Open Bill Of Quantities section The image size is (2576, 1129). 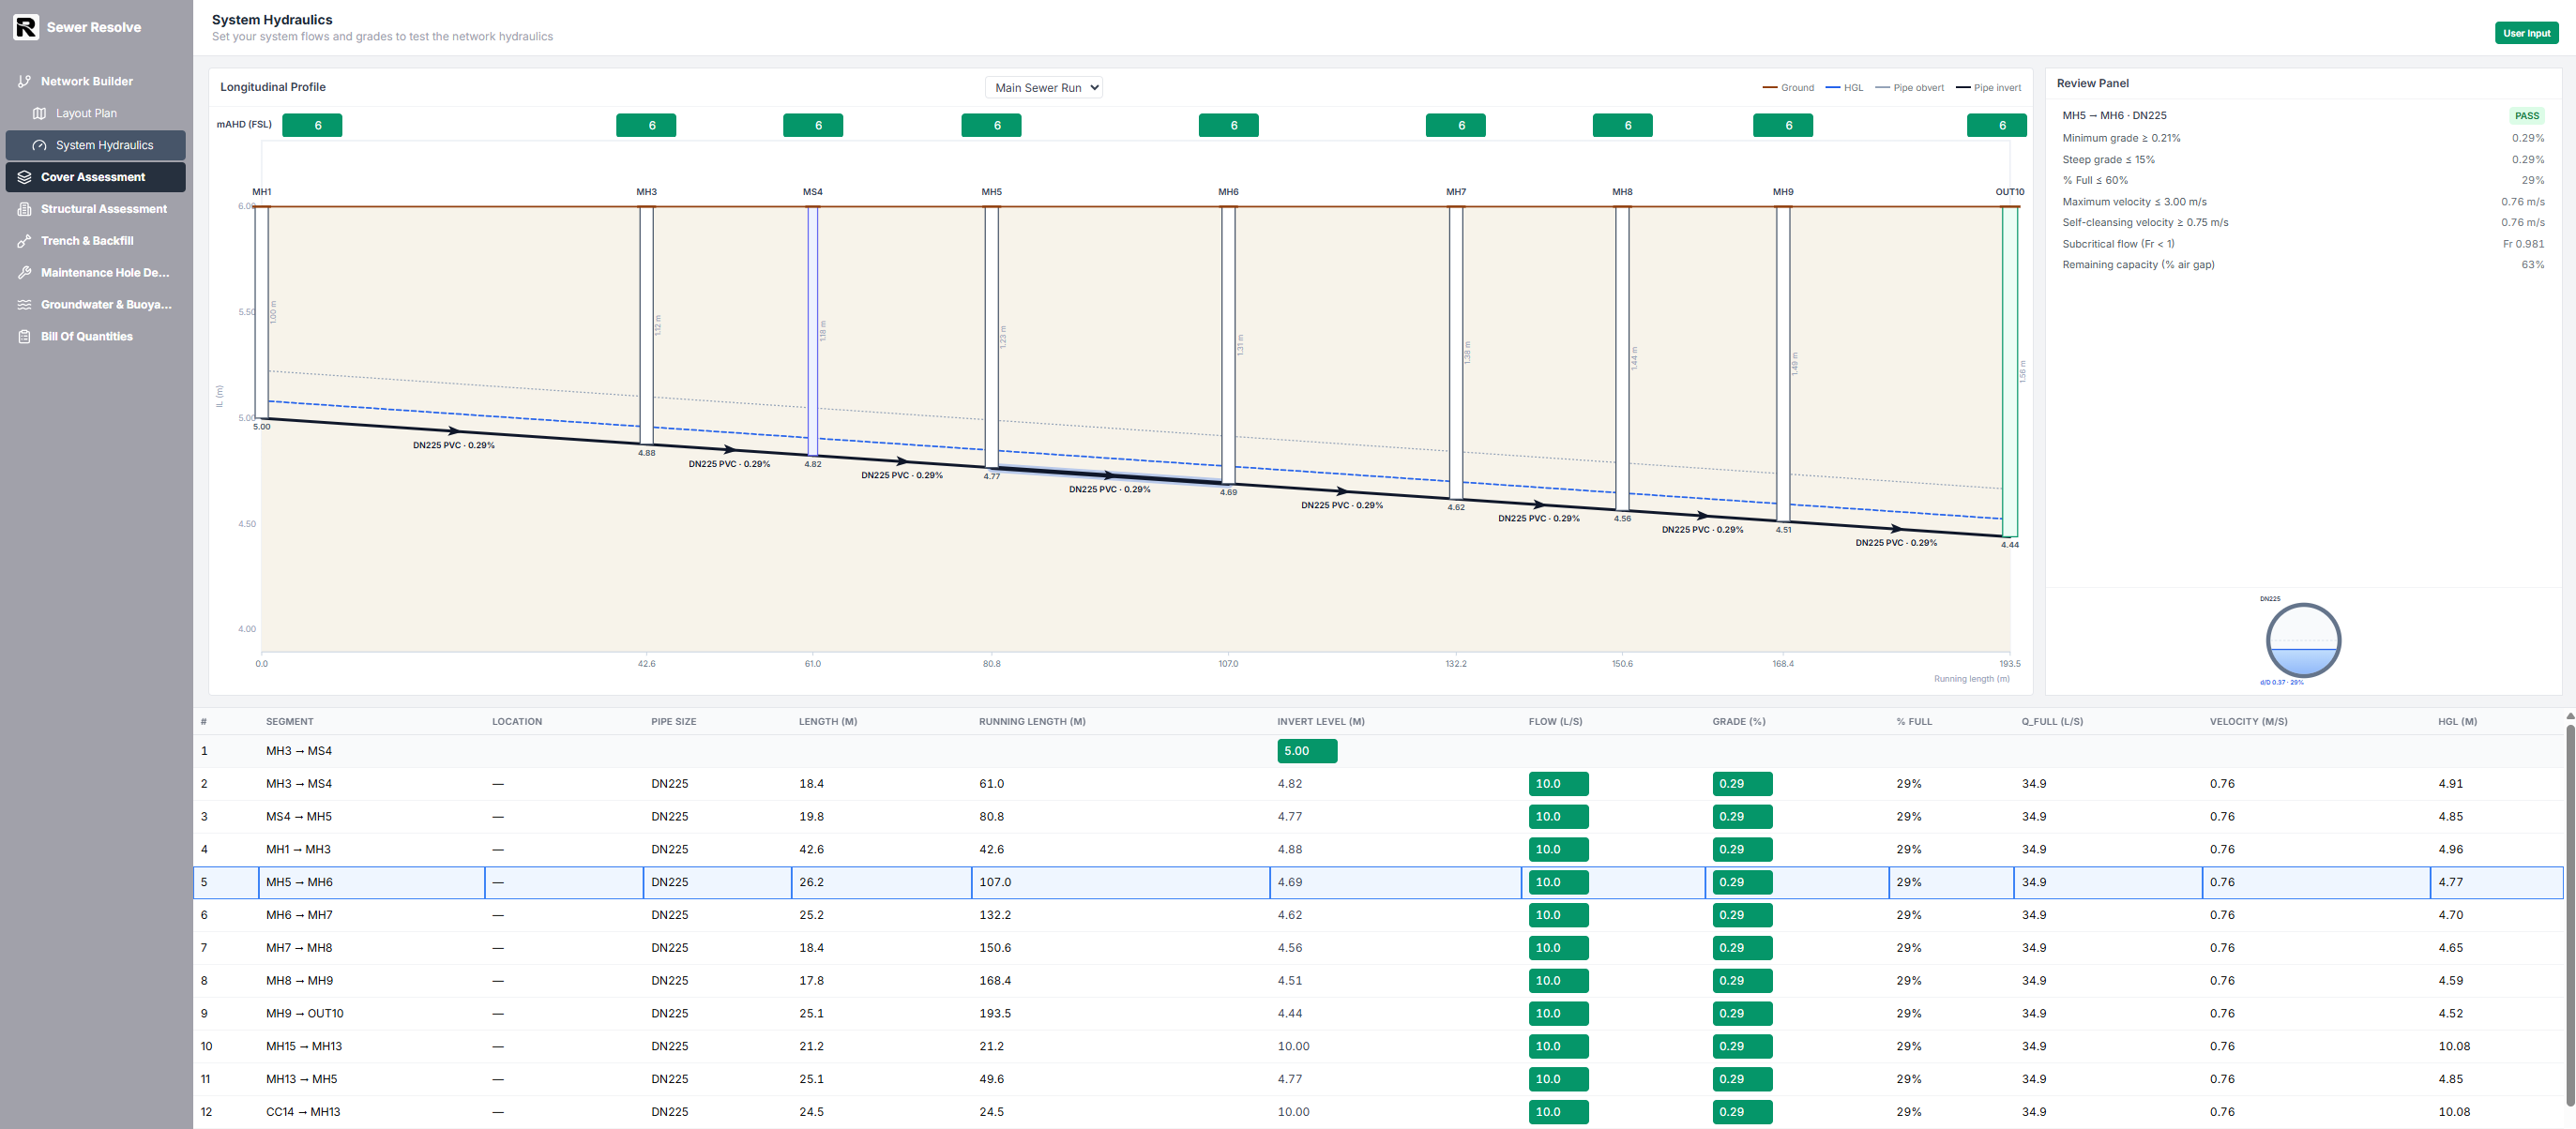point(95,336)
